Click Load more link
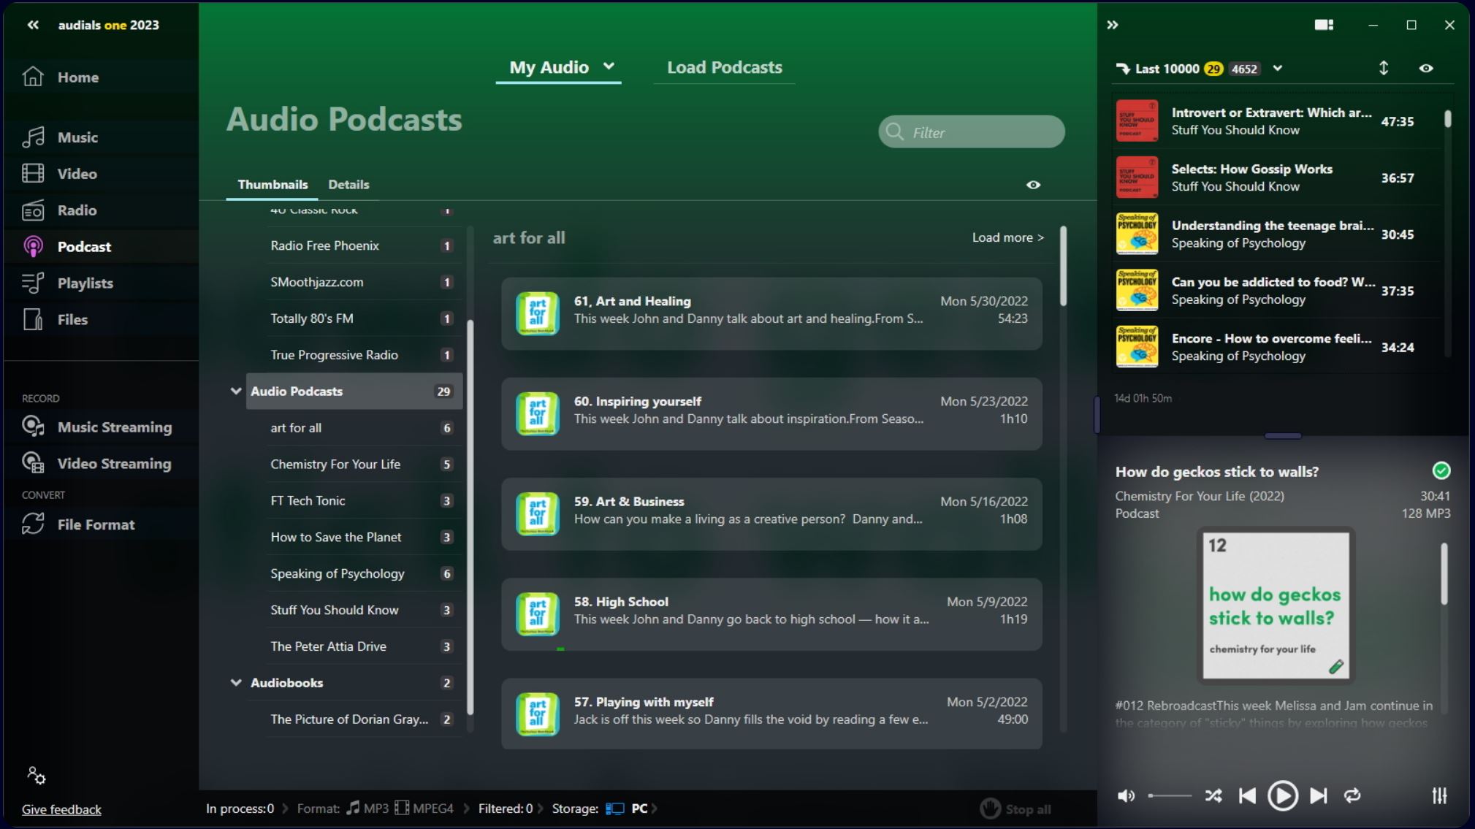 point(1007,237)
